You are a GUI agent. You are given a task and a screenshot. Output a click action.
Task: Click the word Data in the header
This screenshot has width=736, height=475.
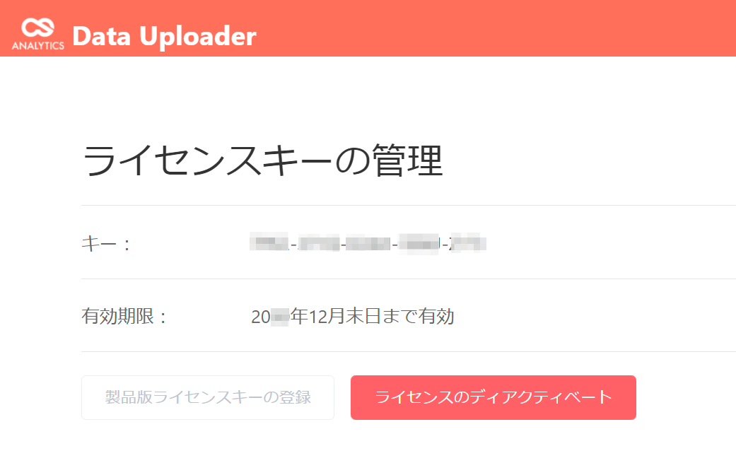point(101,36)
